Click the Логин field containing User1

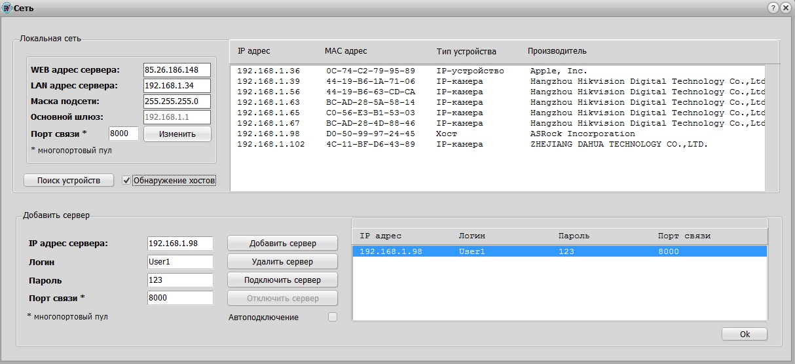(x=181, y=262)
